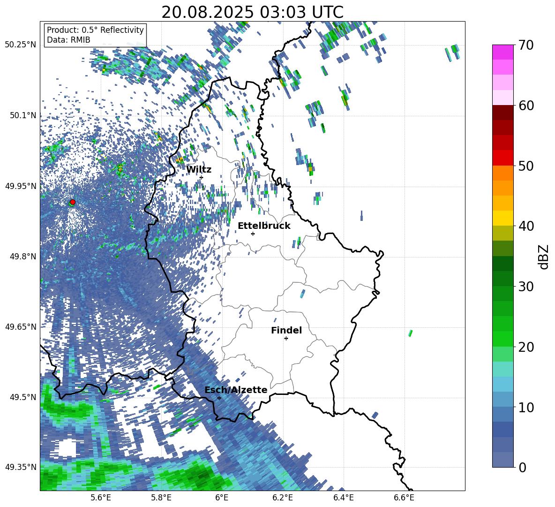
Task: Click the red radar site marker
Action: (73, 202)
